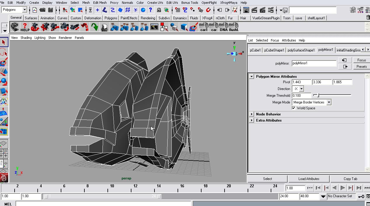This screenshot has width=370, height=206.
Task: Click the HELP shelf icon
Action: pyautogui.click(x=25, y=27)
